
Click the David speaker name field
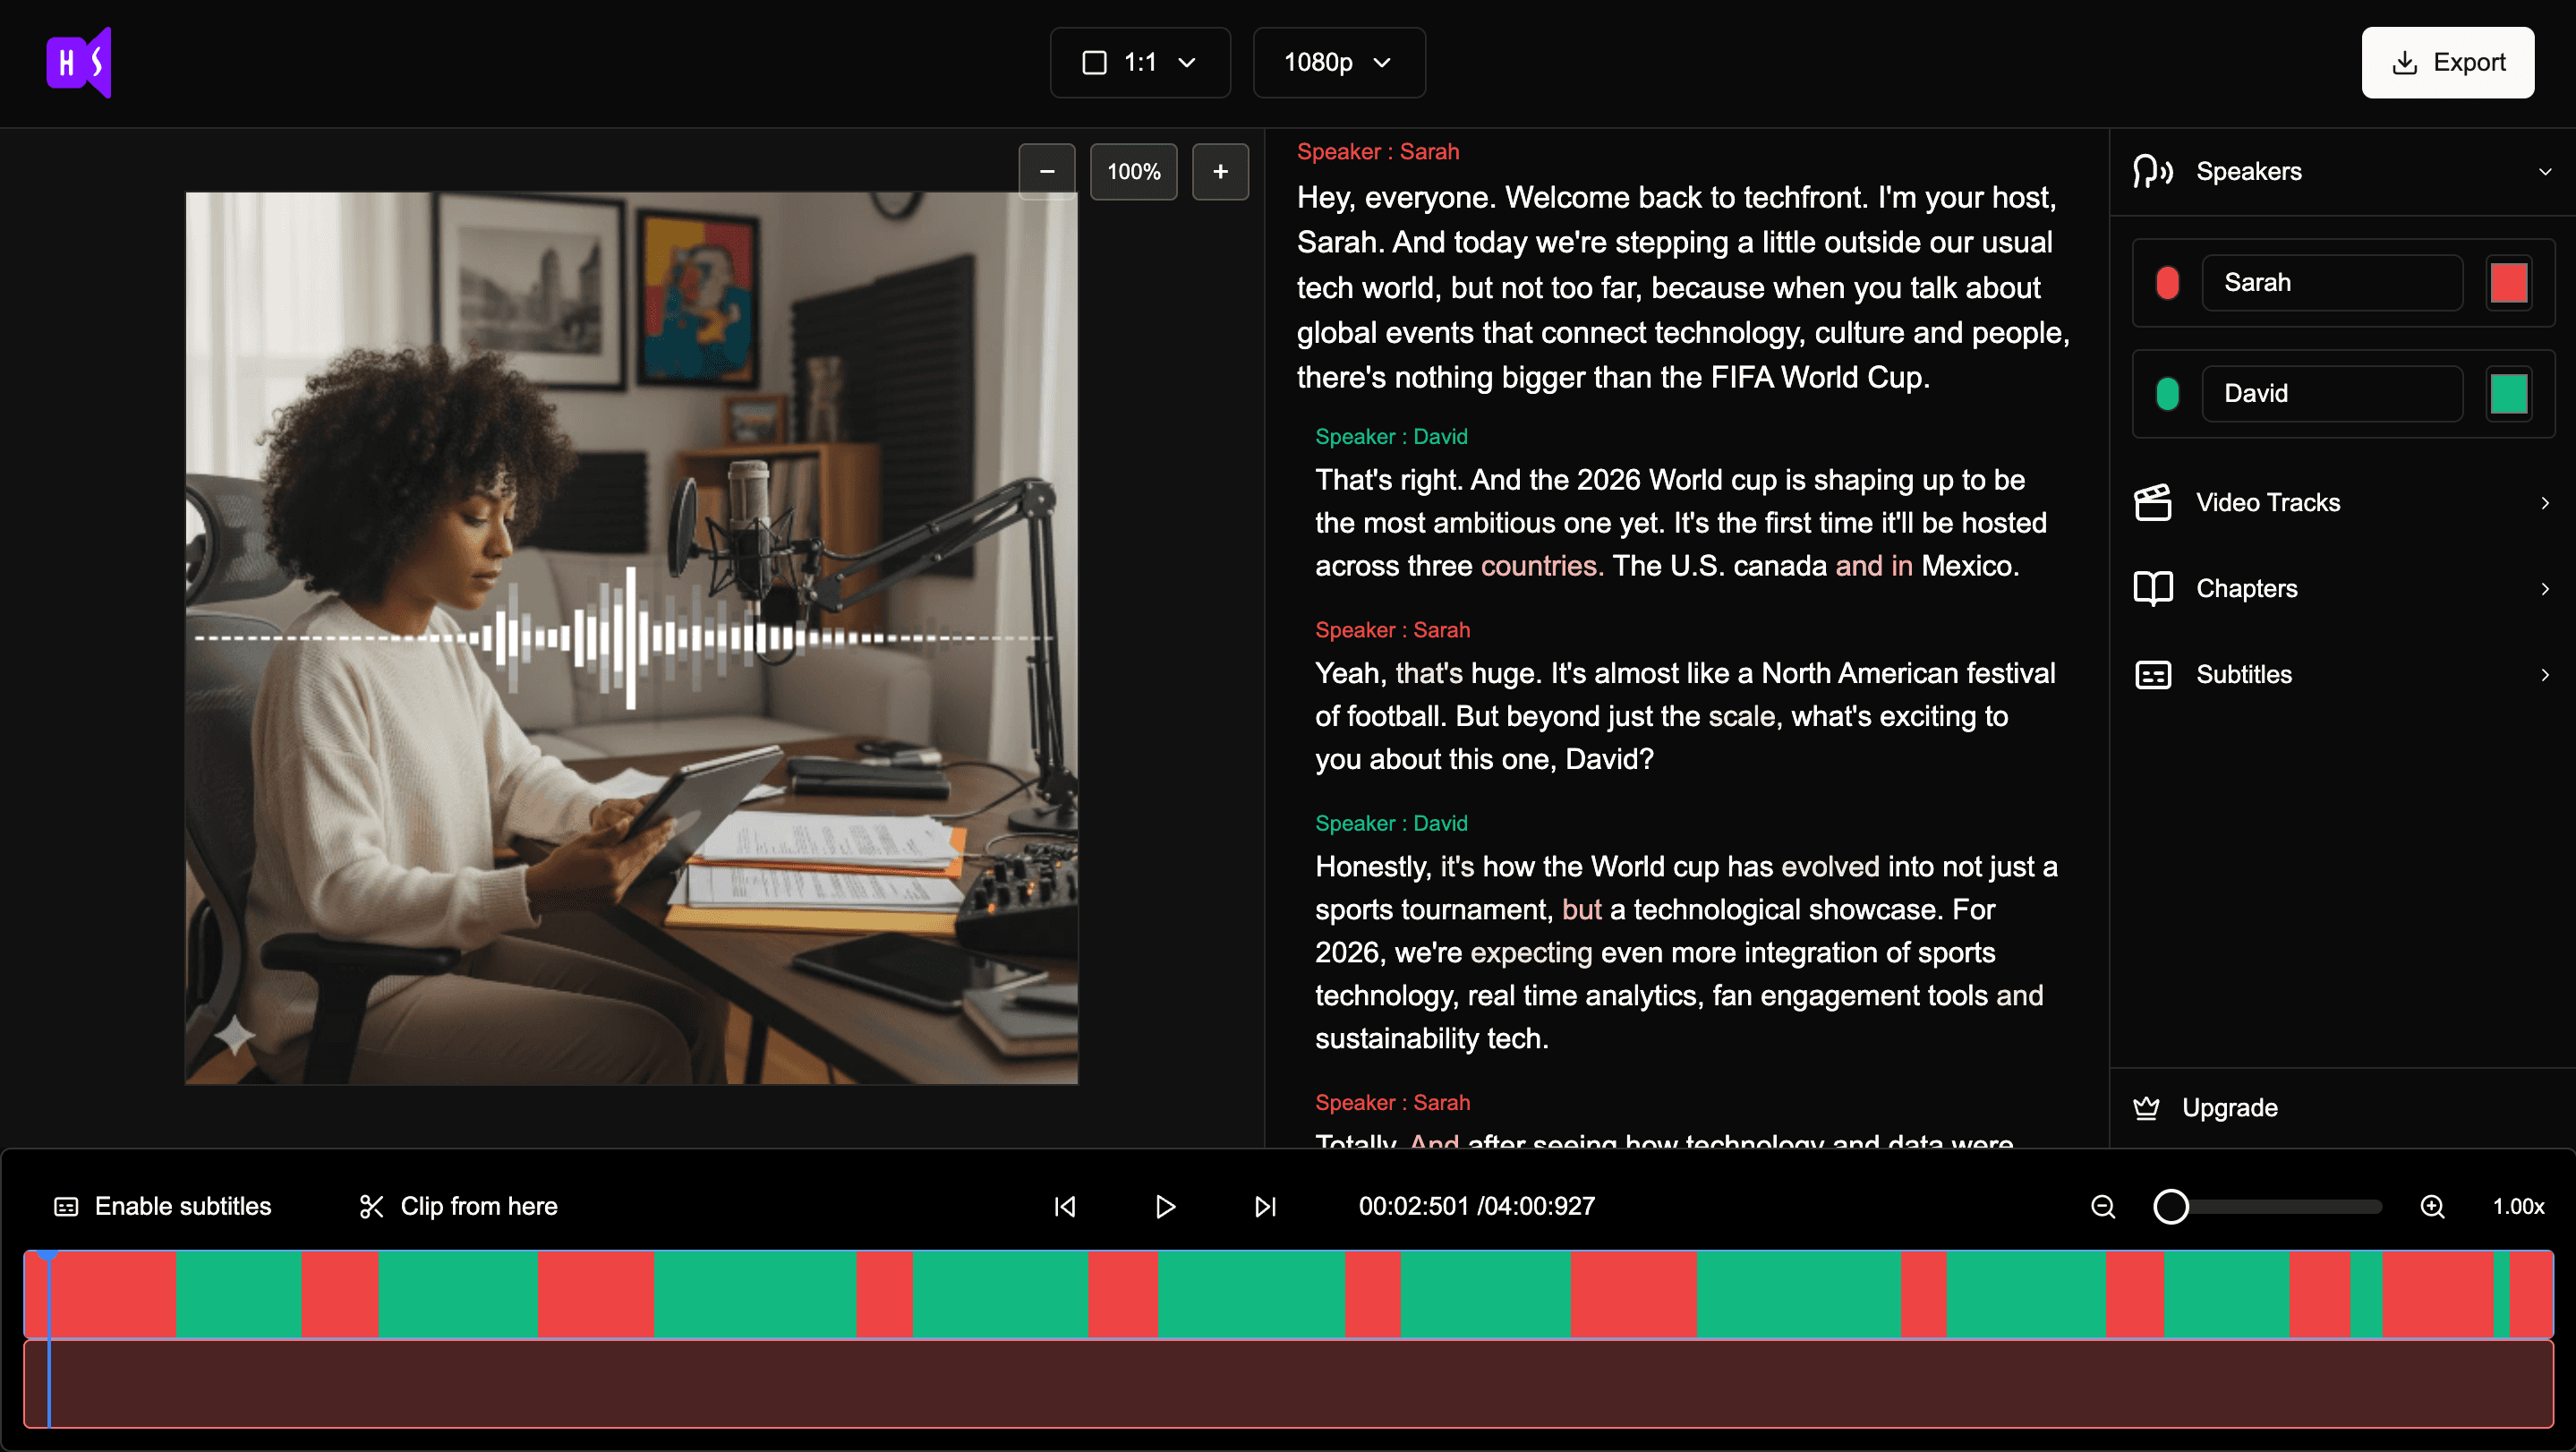(2333, 393)
